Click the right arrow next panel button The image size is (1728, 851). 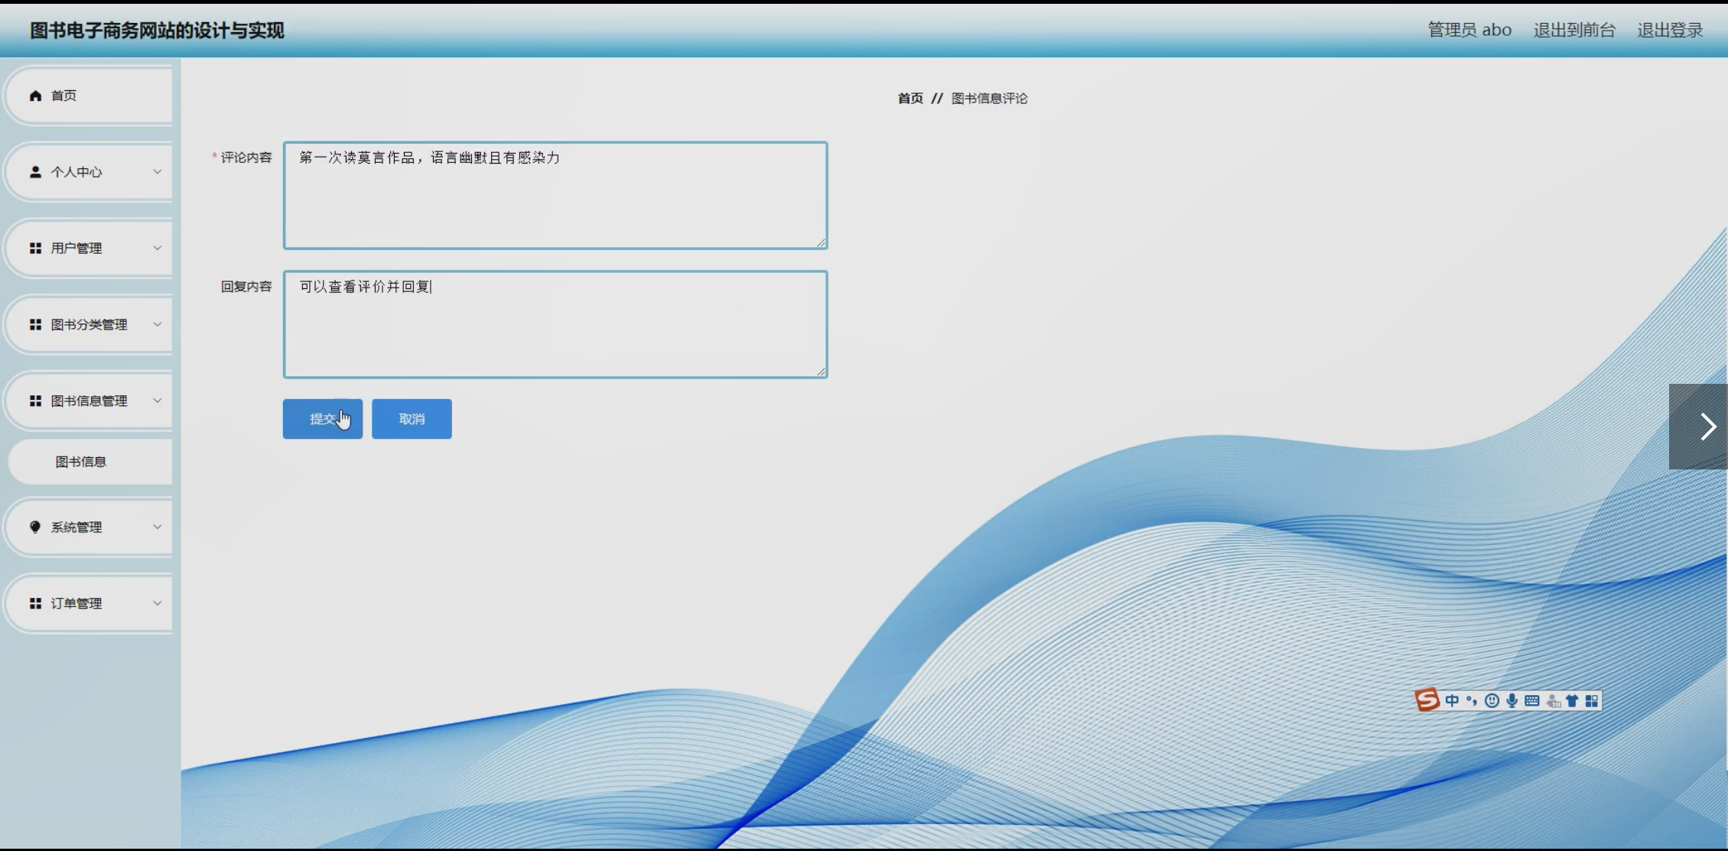1698,426
